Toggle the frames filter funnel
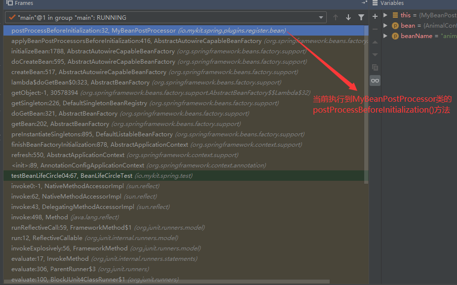The height and width of the screenshot is (285, 457). 361,17
